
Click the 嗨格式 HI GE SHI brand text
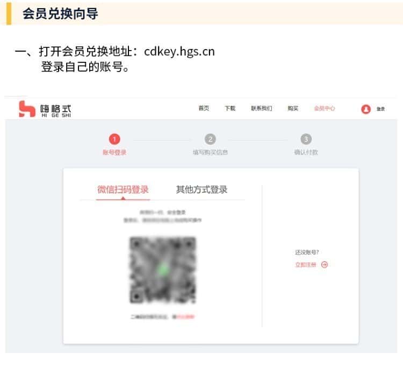[55, 111]
